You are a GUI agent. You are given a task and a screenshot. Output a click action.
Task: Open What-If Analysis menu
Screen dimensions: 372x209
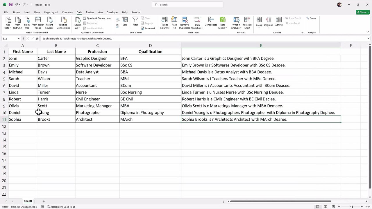tap(236, 23)
